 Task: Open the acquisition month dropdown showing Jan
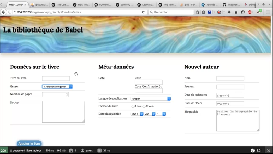150,114
